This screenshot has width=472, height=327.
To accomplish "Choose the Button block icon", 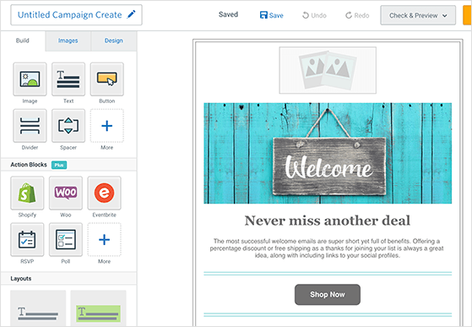I will (107, 79).
